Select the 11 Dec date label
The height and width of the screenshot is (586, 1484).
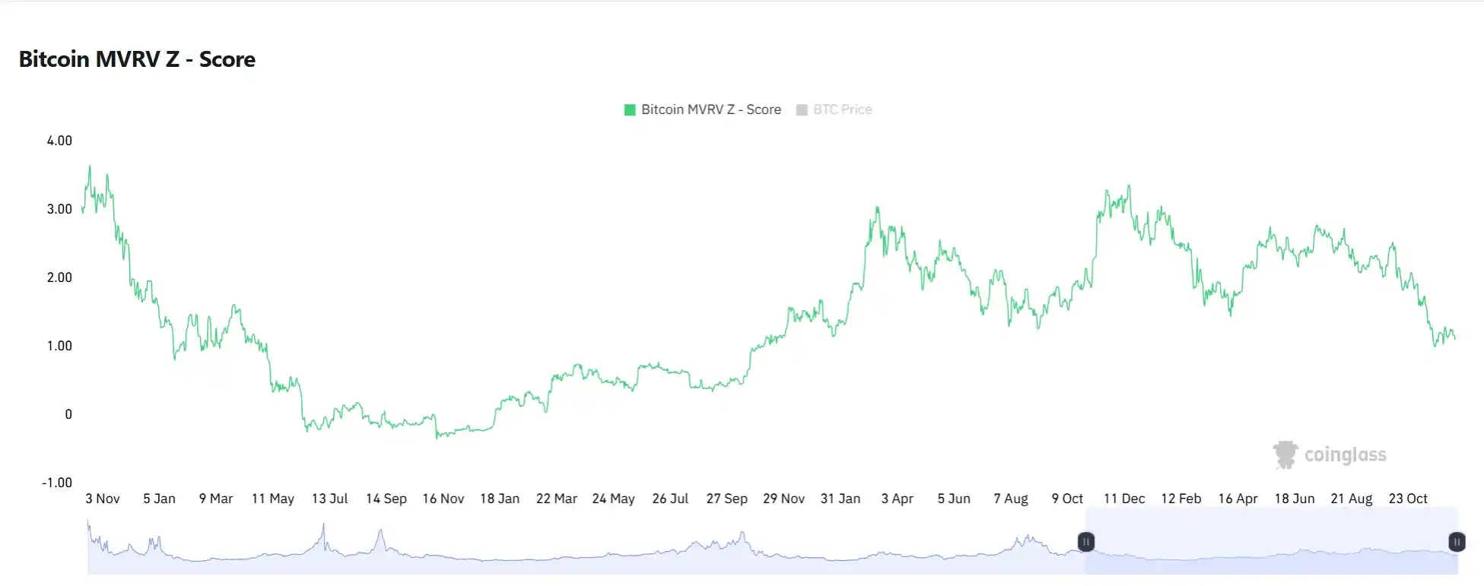pos(1123,499)
